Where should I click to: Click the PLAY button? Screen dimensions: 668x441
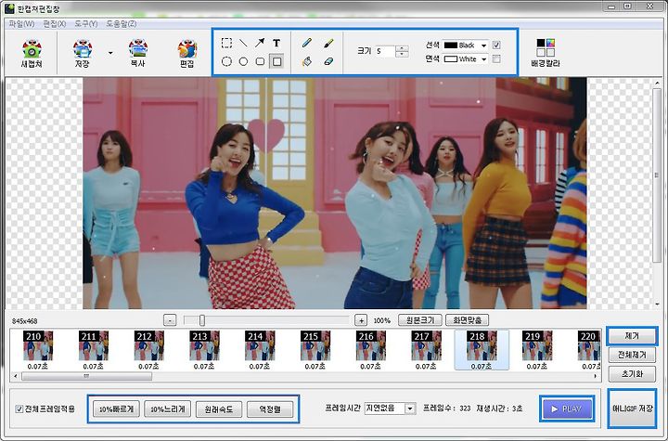coord(567,409)
